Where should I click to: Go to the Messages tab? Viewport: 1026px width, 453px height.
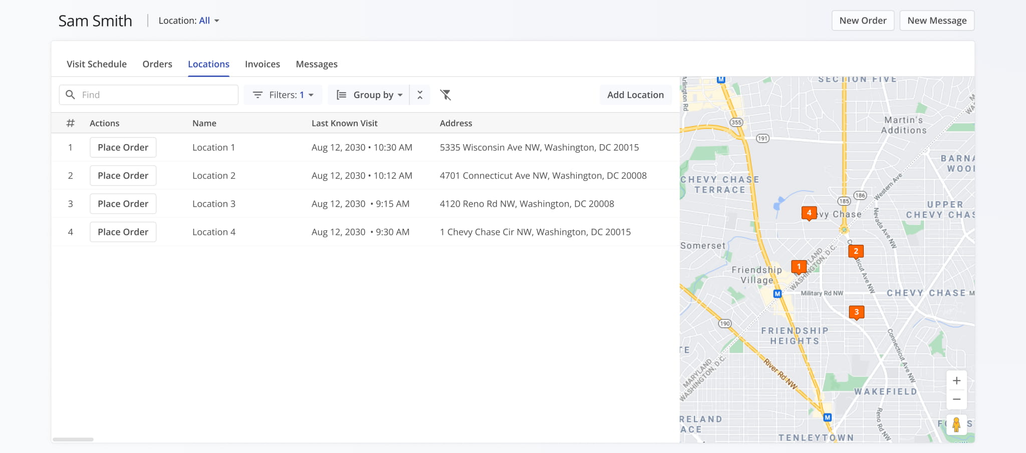point(317,64)
